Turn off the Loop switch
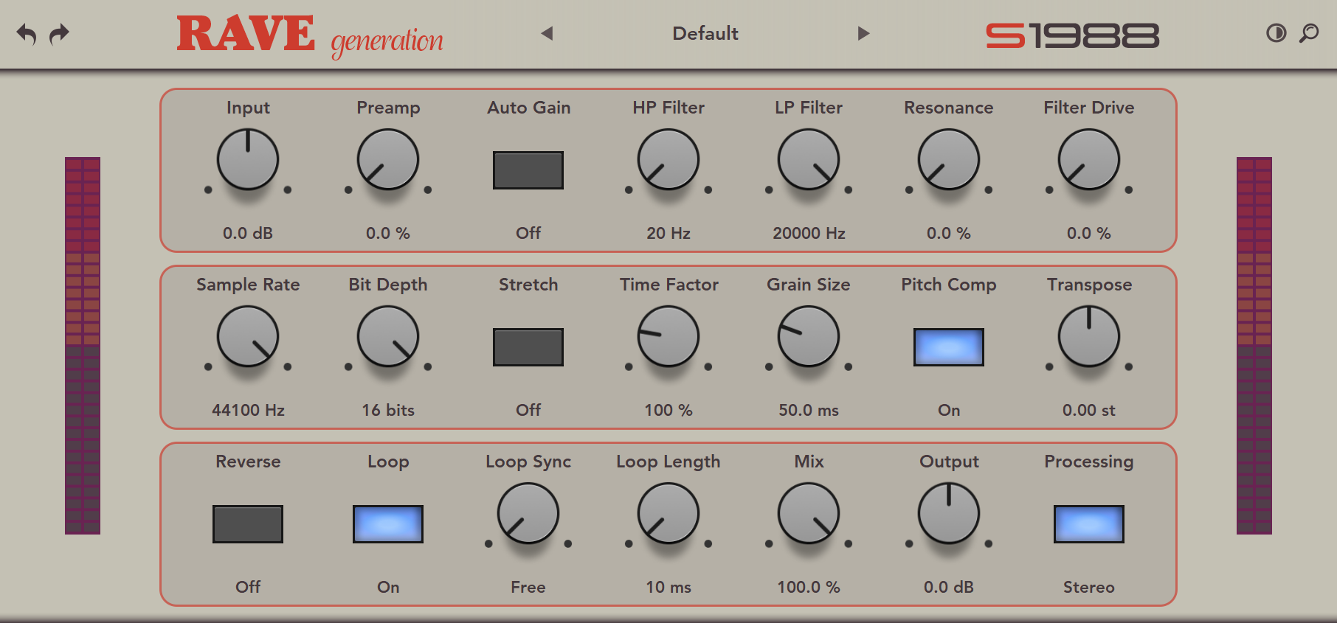Screen dimensions: 1337x623 [x=388, y=524]
